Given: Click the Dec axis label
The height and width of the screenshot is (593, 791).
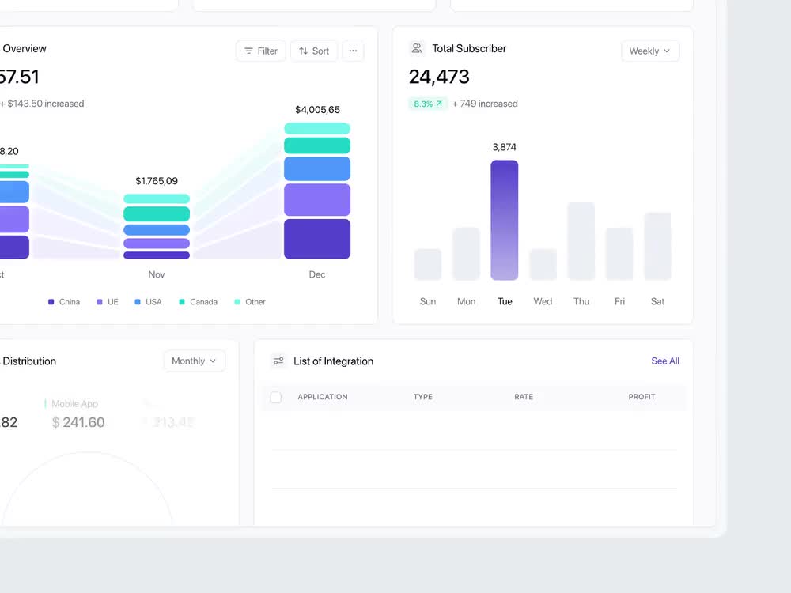Looking at the screenshot, I should click(317, 274).
